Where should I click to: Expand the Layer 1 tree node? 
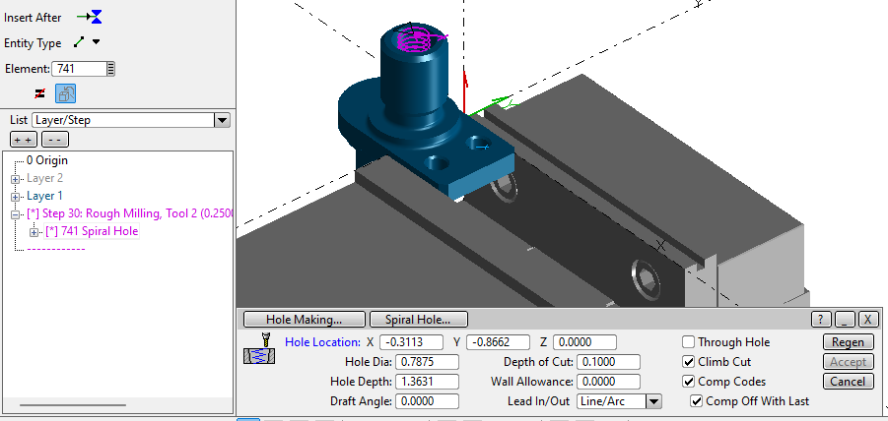pyautogui.click(x=15, y=196)
